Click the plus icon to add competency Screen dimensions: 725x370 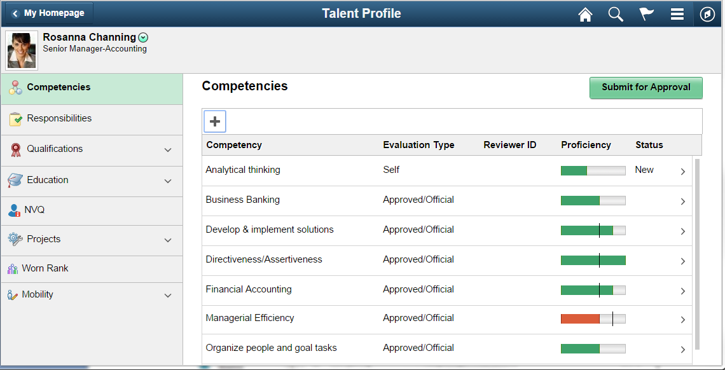(214, 121)
